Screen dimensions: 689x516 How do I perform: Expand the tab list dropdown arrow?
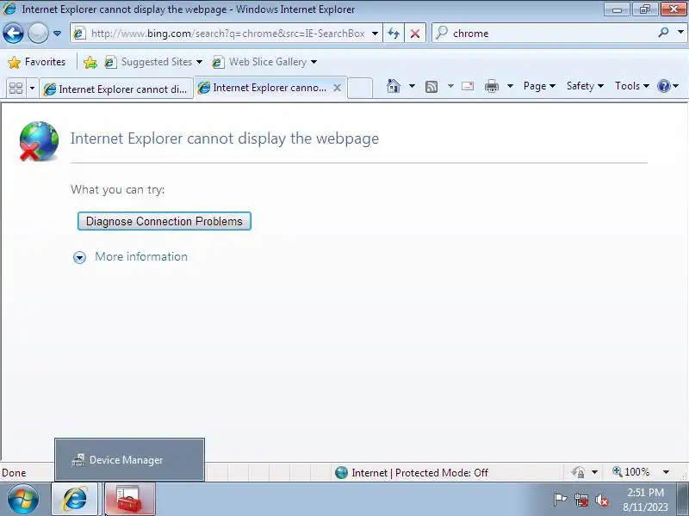pyautogui.click(x=32, y=89)
